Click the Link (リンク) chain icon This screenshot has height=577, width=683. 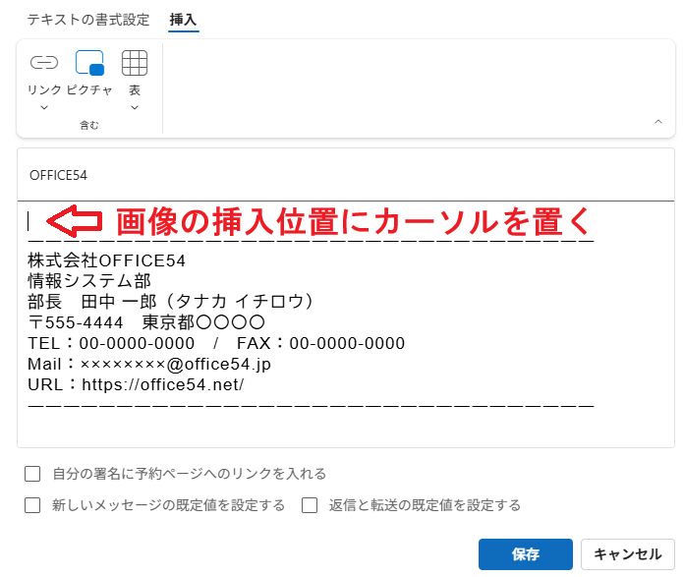point(44,62)
